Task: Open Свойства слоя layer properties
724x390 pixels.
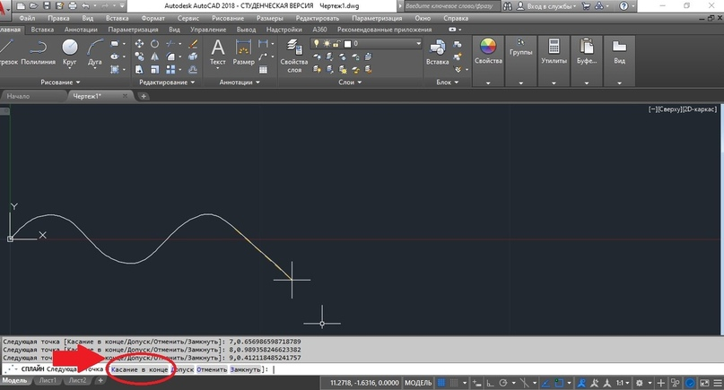Action: [294, 56]
